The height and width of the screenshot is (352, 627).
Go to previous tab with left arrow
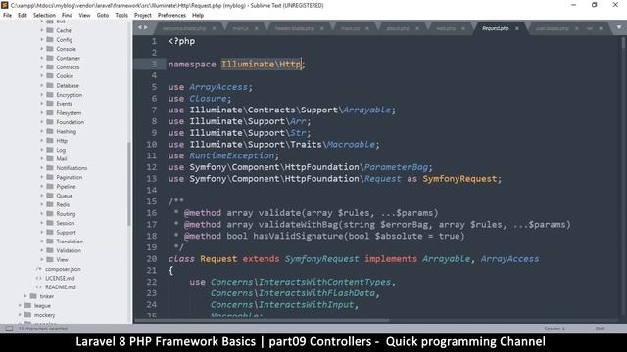139,27
